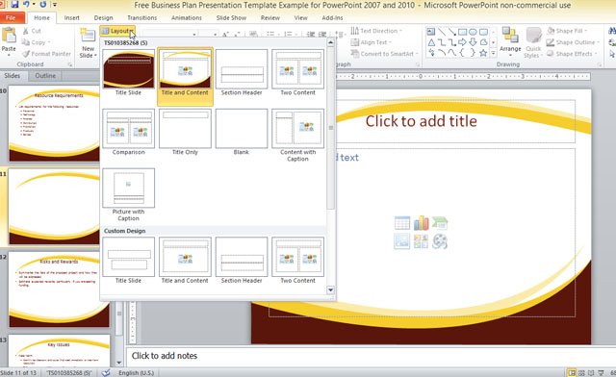Screen dimensions: 616x377
Task: Insert chart via content placeholder icon
Action: click(421, 223)
